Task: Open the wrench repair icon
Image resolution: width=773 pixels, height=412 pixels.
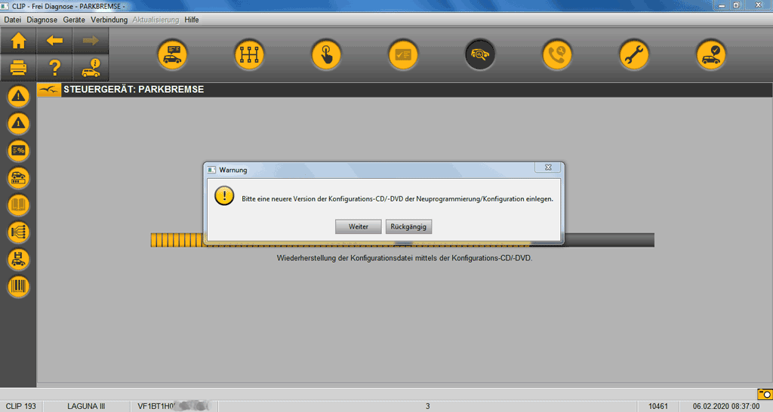Action: coord(634,55)
